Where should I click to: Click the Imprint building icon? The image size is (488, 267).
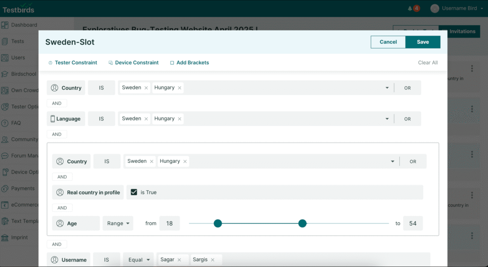pyautogui.click(x=5, y=237)
